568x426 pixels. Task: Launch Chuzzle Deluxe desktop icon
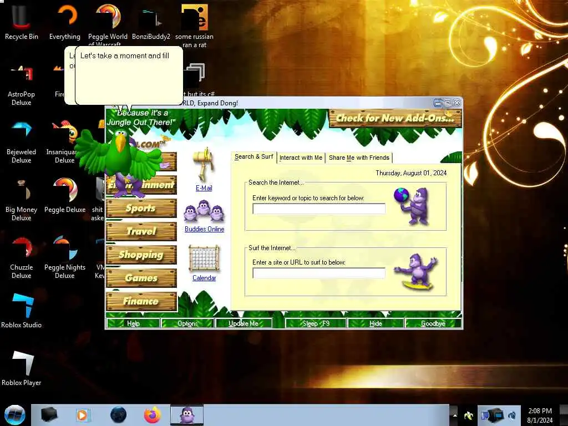22,257
